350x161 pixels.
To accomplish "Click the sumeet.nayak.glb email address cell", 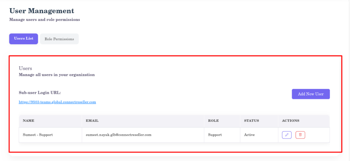I will pyautogui.click(x=118, y=135).
